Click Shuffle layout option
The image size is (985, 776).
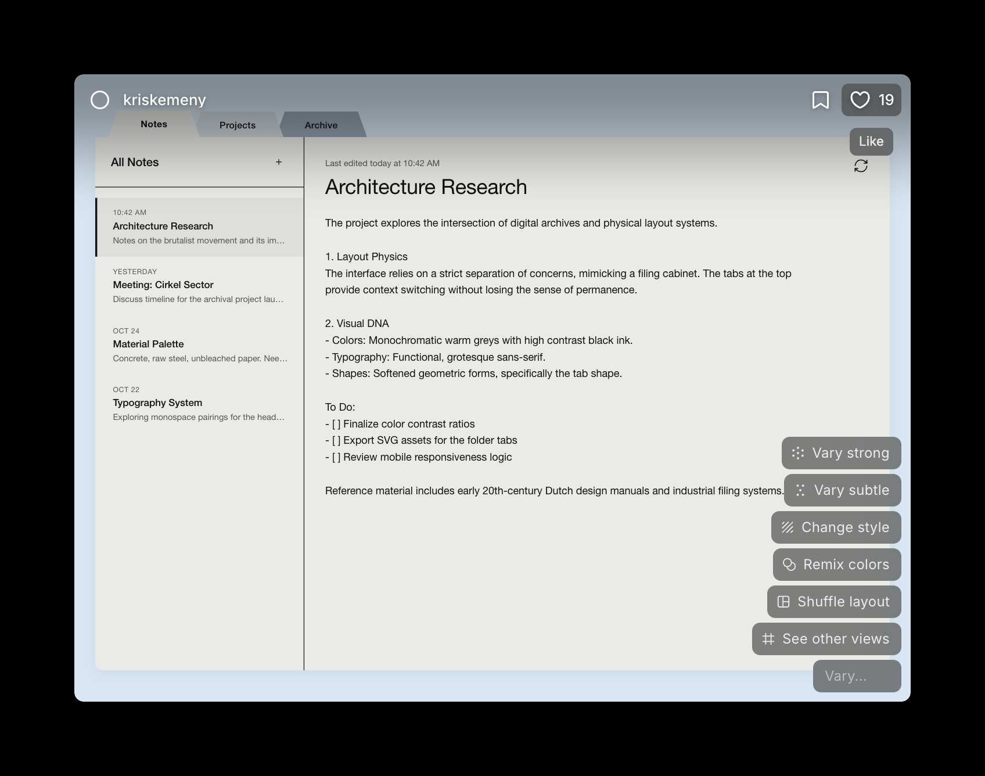(834, 602)
